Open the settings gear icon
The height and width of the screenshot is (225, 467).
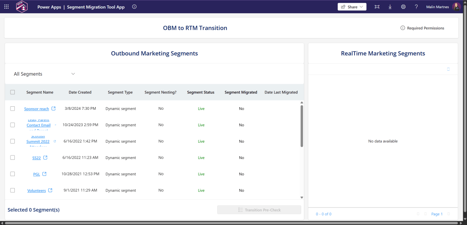(x=403, y=7)
